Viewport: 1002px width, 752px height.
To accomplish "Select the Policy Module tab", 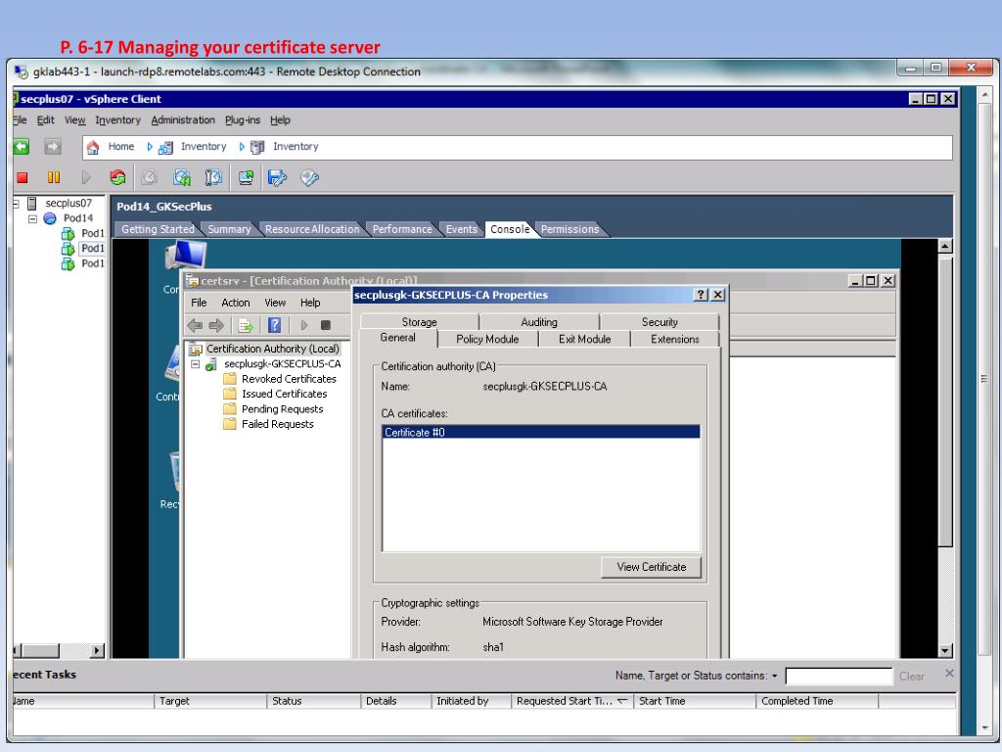I will 487,339.
